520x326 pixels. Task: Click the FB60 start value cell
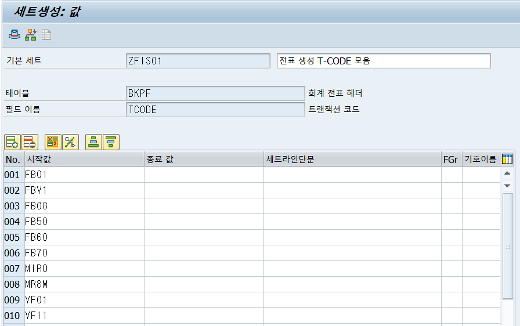tap(84, 237)
